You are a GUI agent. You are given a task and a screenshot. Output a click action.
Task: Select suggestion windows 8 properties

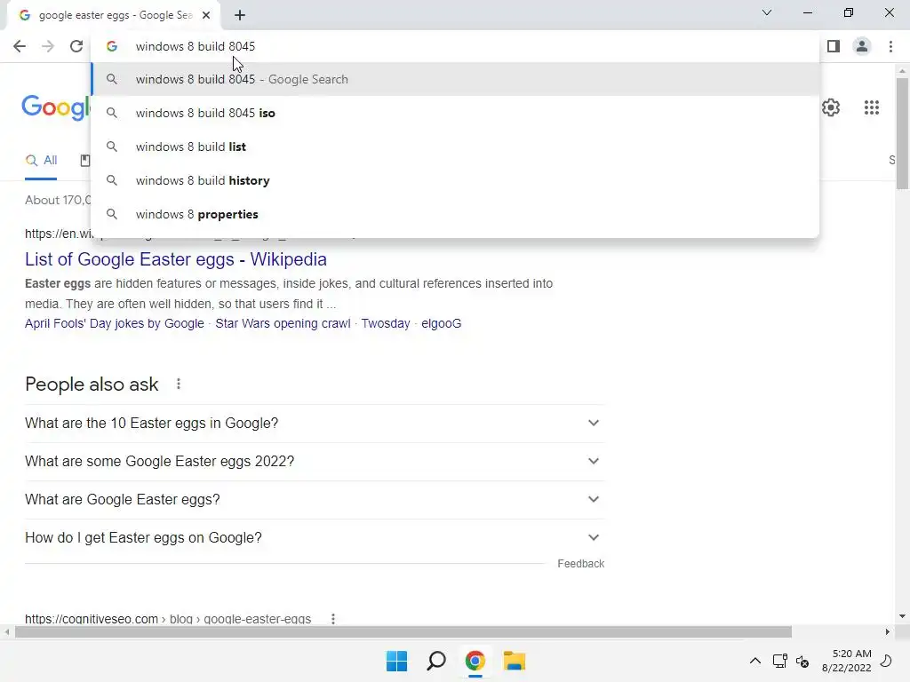tap(455, 214)
